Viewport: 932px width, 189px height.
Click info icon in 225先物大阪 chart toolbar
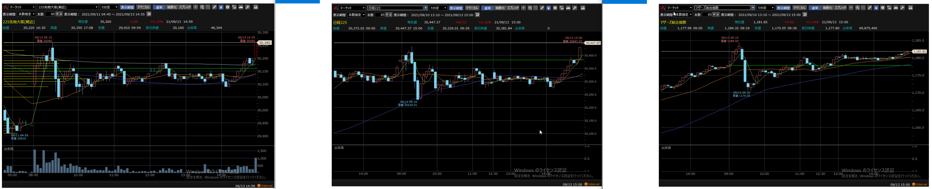(227, 7)
